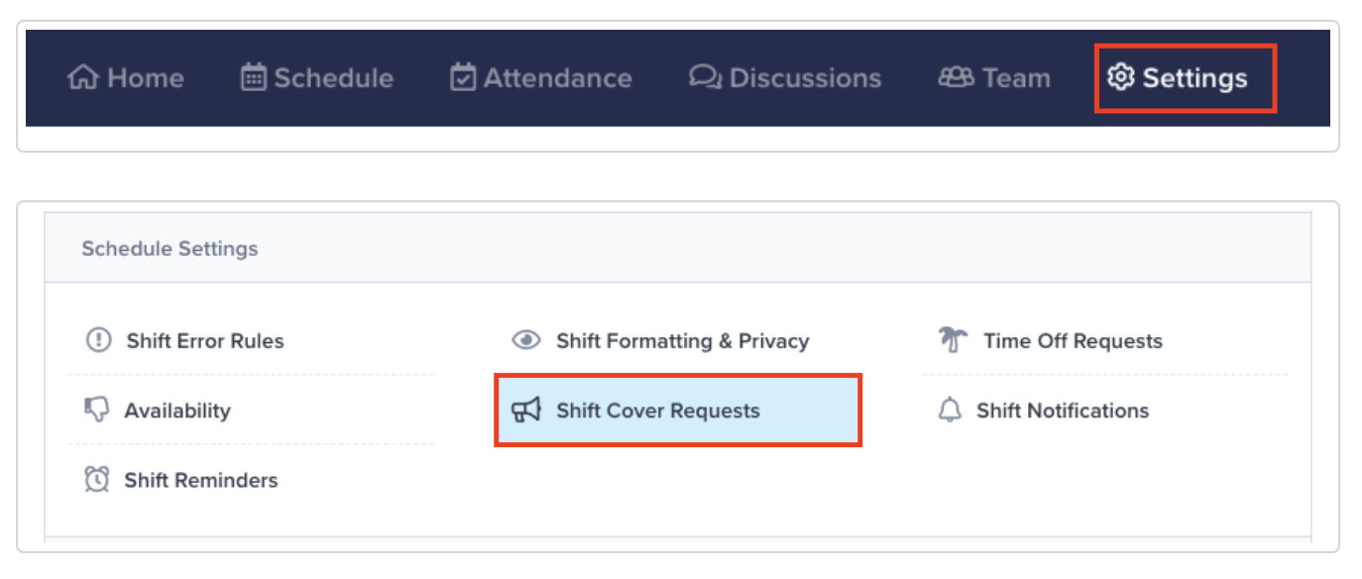Viewport: 1362px width, 579px height.
Task: Click the house icon beside Home
Action: pos(82,77)
